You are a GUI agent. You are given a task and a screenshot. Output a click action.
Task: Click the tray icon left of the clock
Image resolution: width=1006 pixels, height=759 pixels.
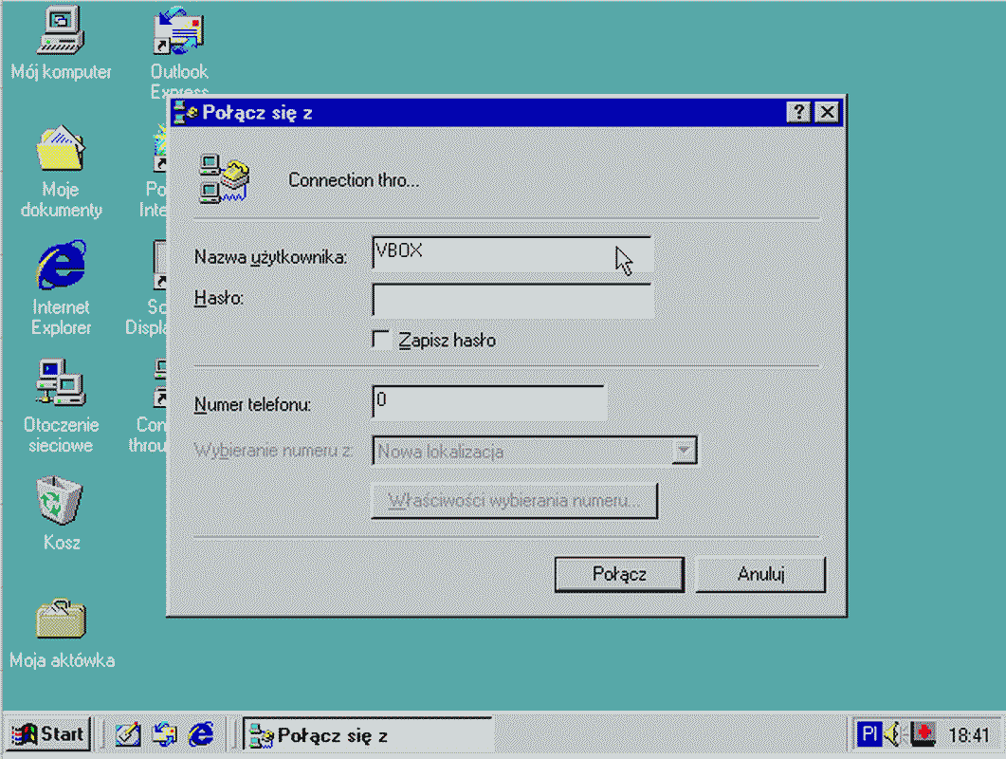(x=924, y=733)
